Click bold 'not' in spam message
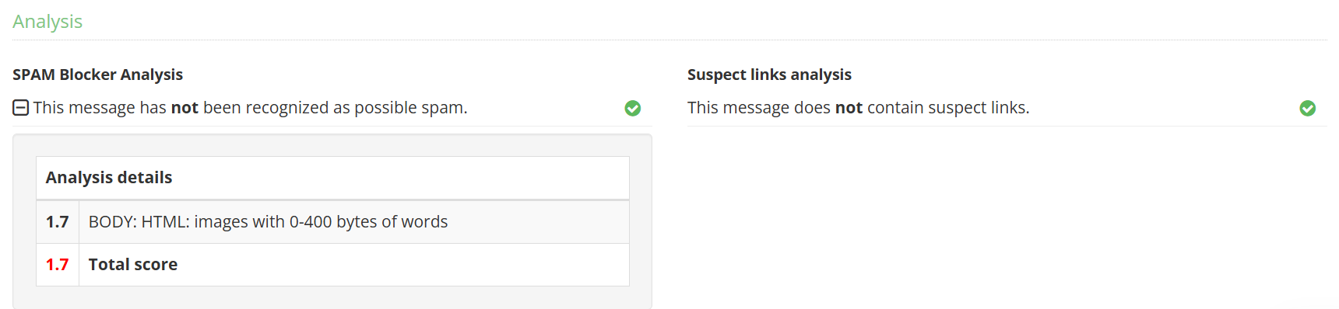Image resolution: width=1339 pixels, height=309 pixels. click(185, 108)
